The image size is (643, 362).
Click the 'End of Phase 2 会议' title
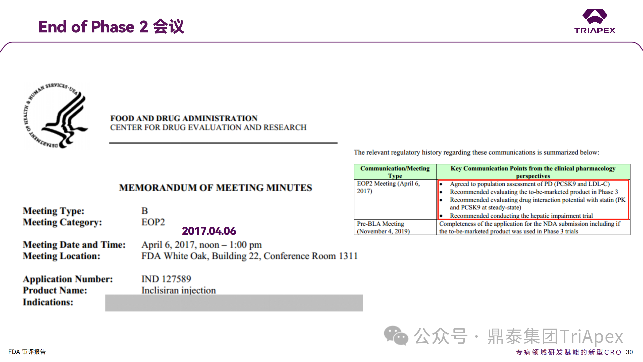(111, 27)
